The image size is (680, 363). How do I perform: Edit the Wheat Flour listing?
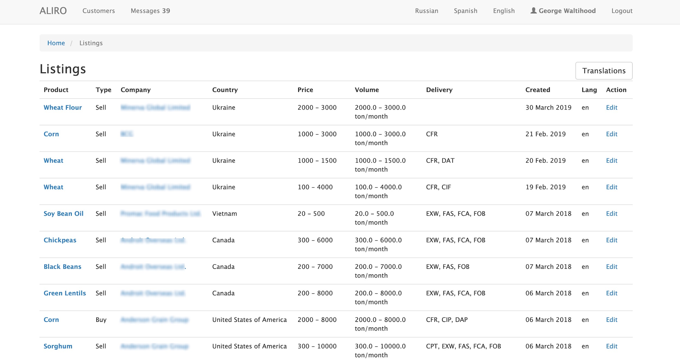point(612,107)
